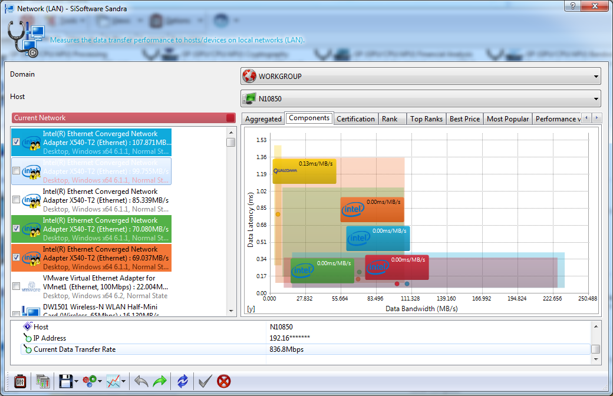Click the yellow Qualcomm block on the chart
The image size is (613, 396).
point(304,171)
